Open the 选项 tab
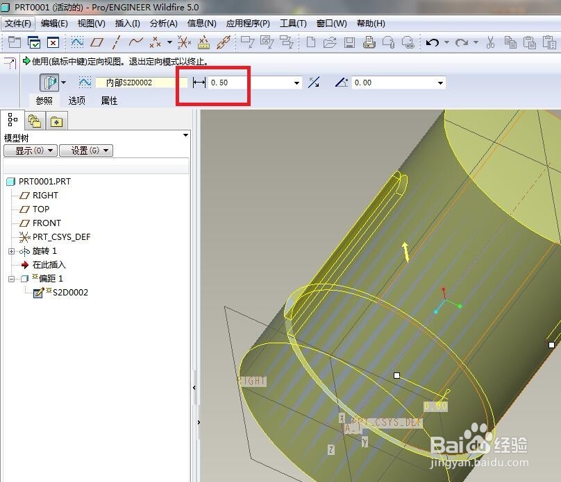This screenshot has height=482, width=561. (76, 101)
